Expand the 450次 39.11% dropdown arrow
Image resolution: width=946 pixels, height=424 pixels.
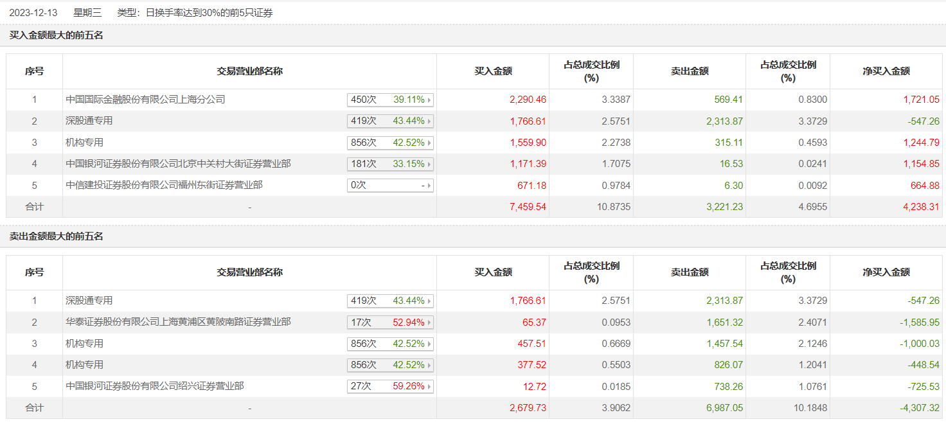coord(429,100)
